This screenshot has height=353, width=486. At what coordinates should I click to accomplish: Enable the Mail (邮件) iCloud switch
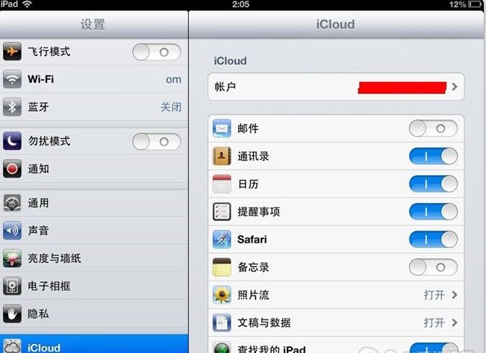coord(433,128)
